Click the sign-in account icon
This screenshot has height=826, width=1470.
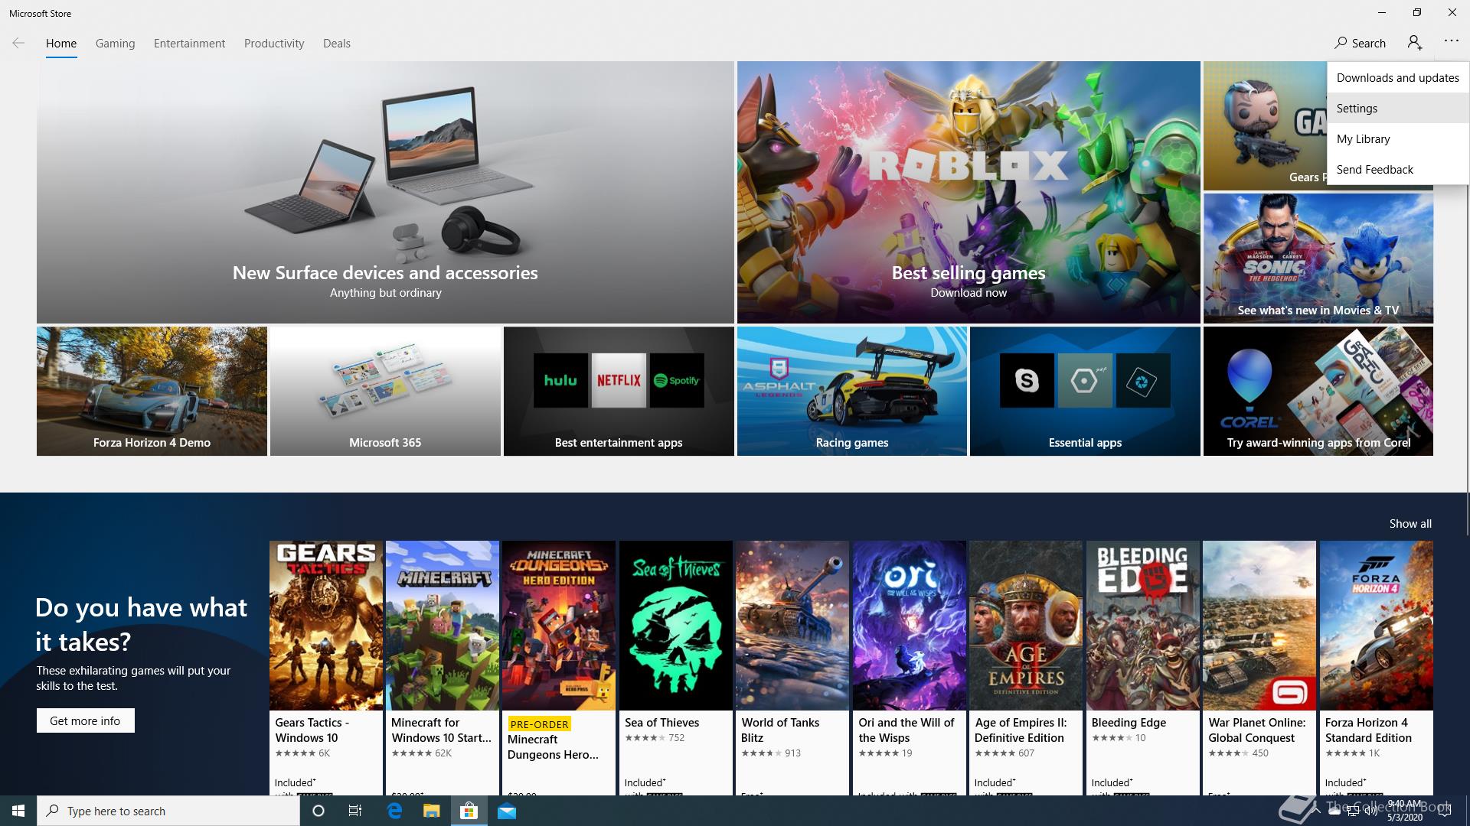pos(1415,43)
